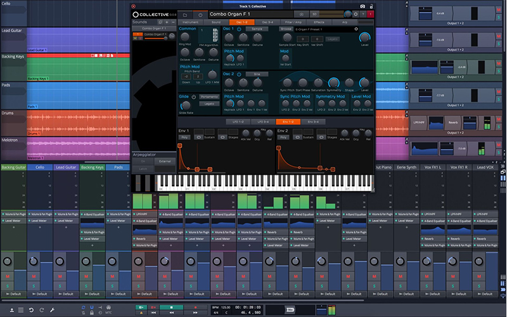507x317 pixels.
Task: Click the Browse button for Osc 1
Action: click(x=286, y=29)
